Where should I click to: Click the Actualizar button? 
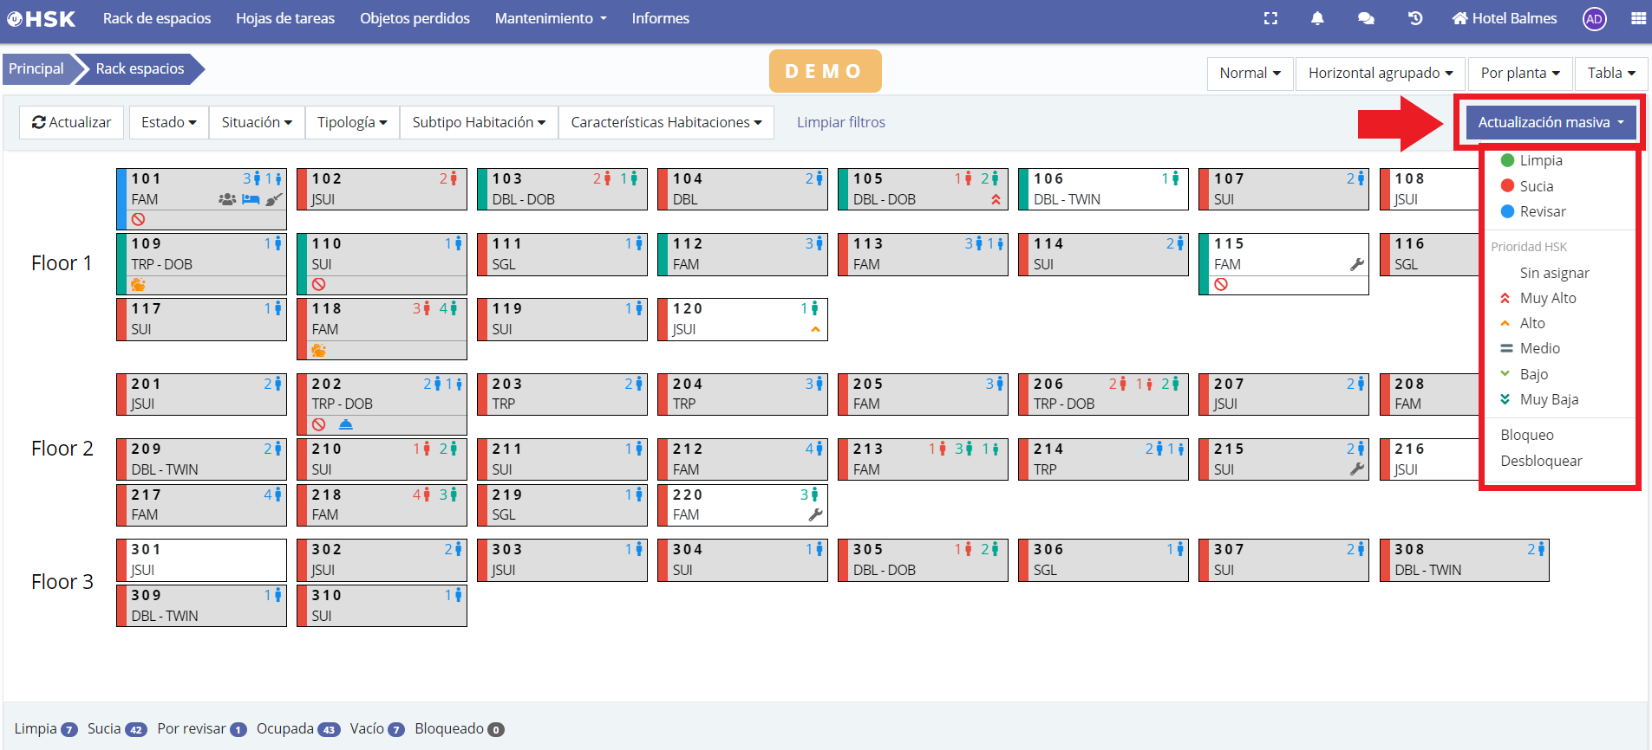(72, 122)
